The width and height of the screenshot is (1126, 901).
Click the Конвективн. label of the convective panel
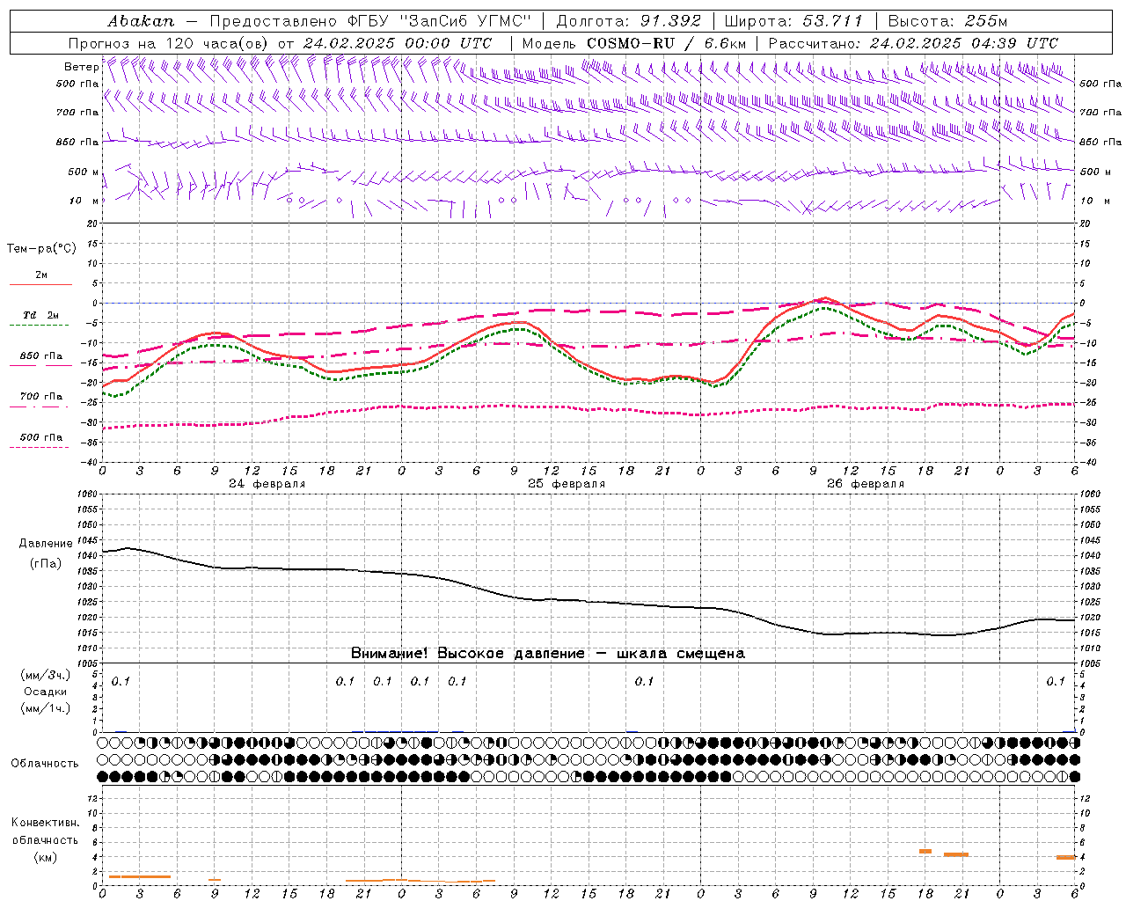[45, 823]
